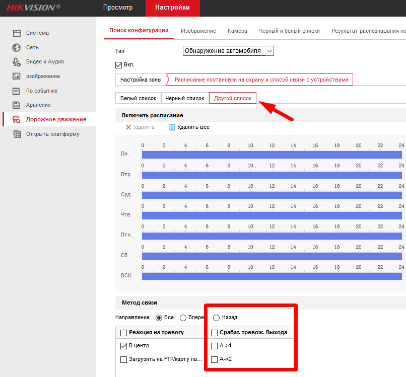Image resolution: width=406 pixels, height=377 pixels.
Task: Select Расписание постановки на охрану tab
Action: coord(261,80)
